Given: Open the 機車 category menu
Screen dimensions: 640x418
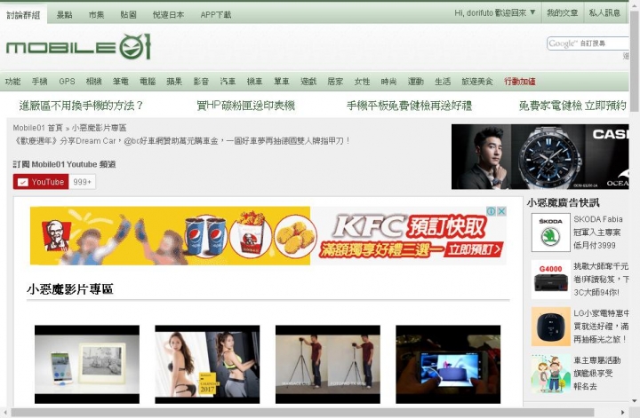Looking at the screenshot, I should (255, 82).
